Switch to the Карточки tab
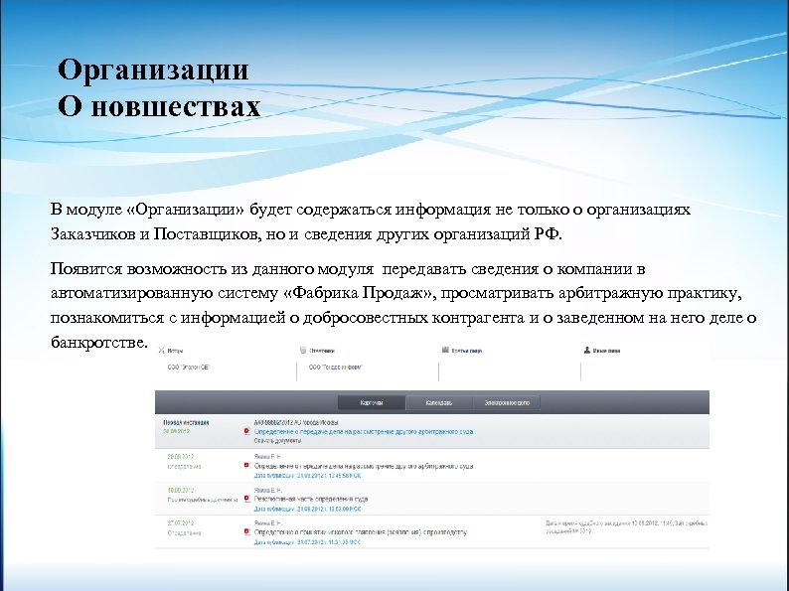789x591 pixels. (372, 403)
